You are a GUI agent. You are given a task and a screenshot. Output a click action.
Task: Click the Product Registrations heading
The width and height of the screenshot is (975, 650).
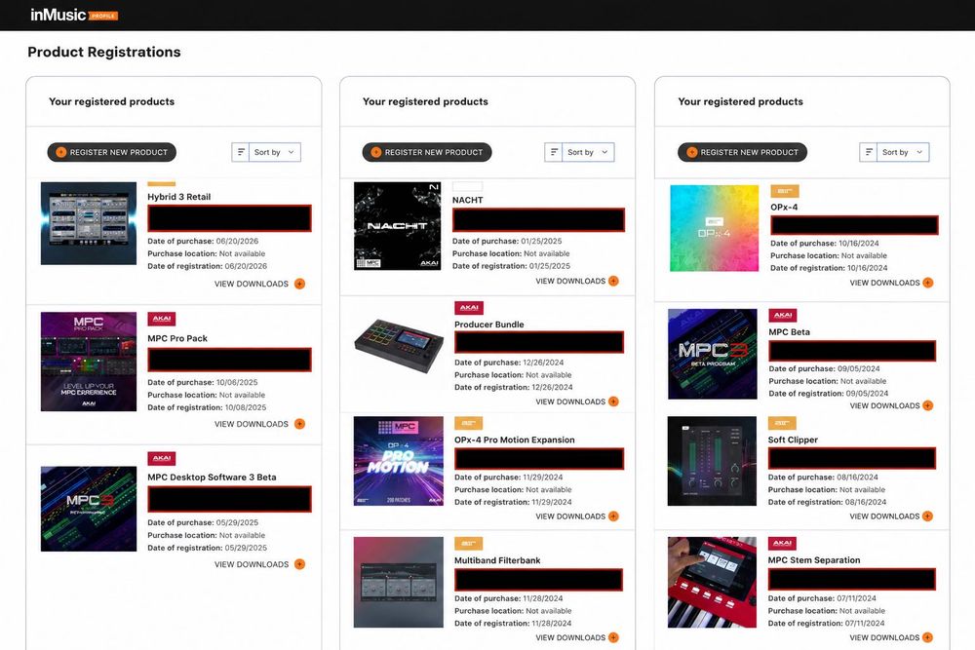tap(104, 53)
